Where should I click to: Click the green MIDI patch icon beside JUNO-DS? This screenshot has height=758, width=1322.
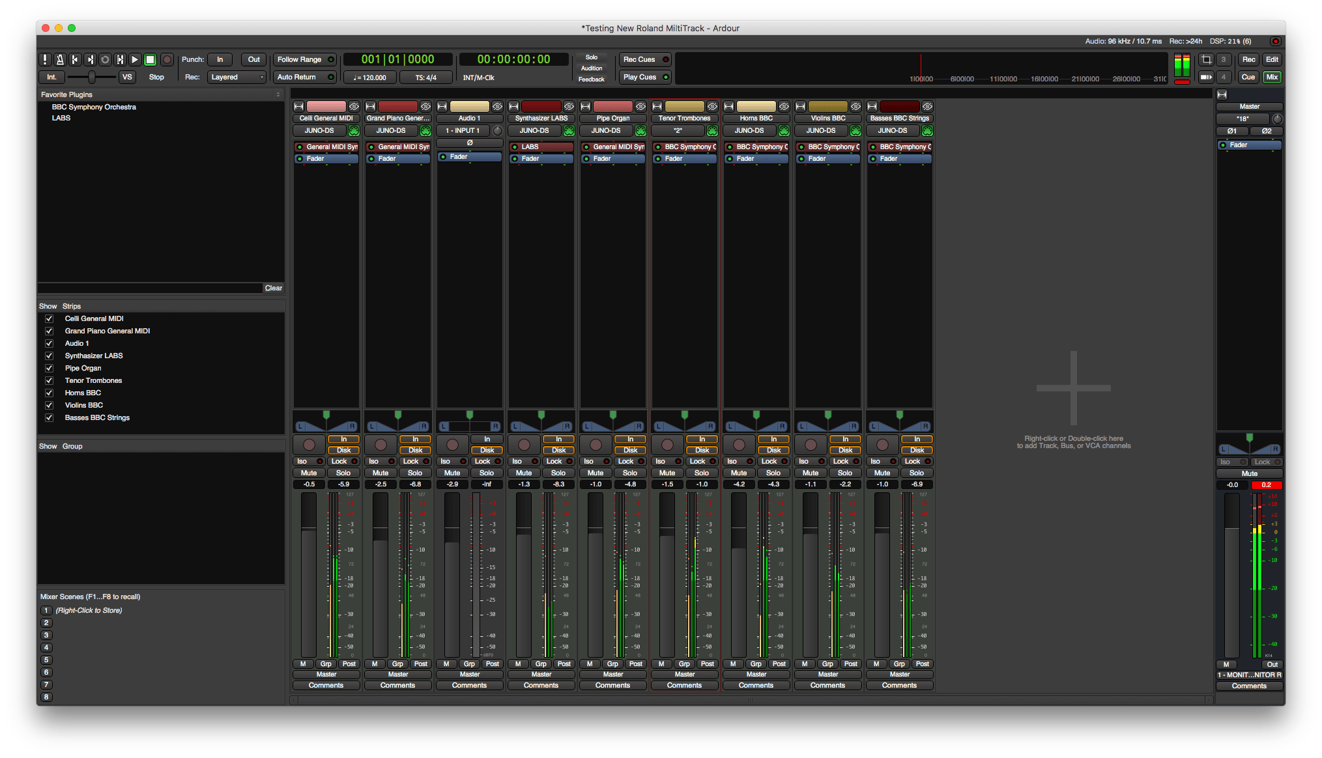coord(354,130)
